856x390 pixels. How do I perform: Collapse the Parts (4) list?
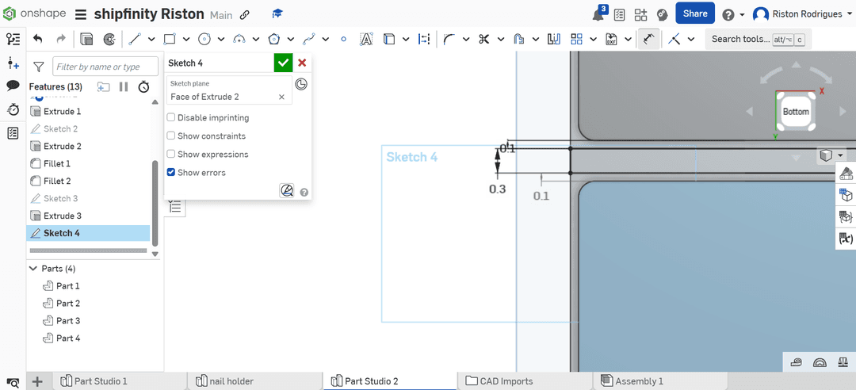pos(32,269)
